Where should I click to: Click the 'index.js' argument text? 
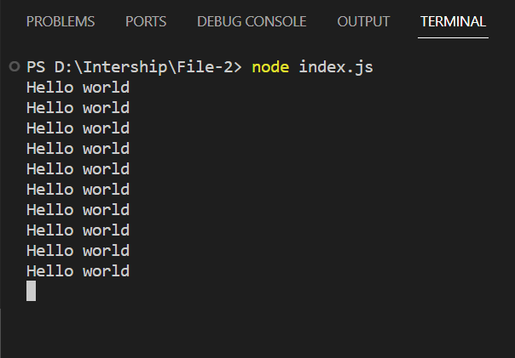pos(336,68)
